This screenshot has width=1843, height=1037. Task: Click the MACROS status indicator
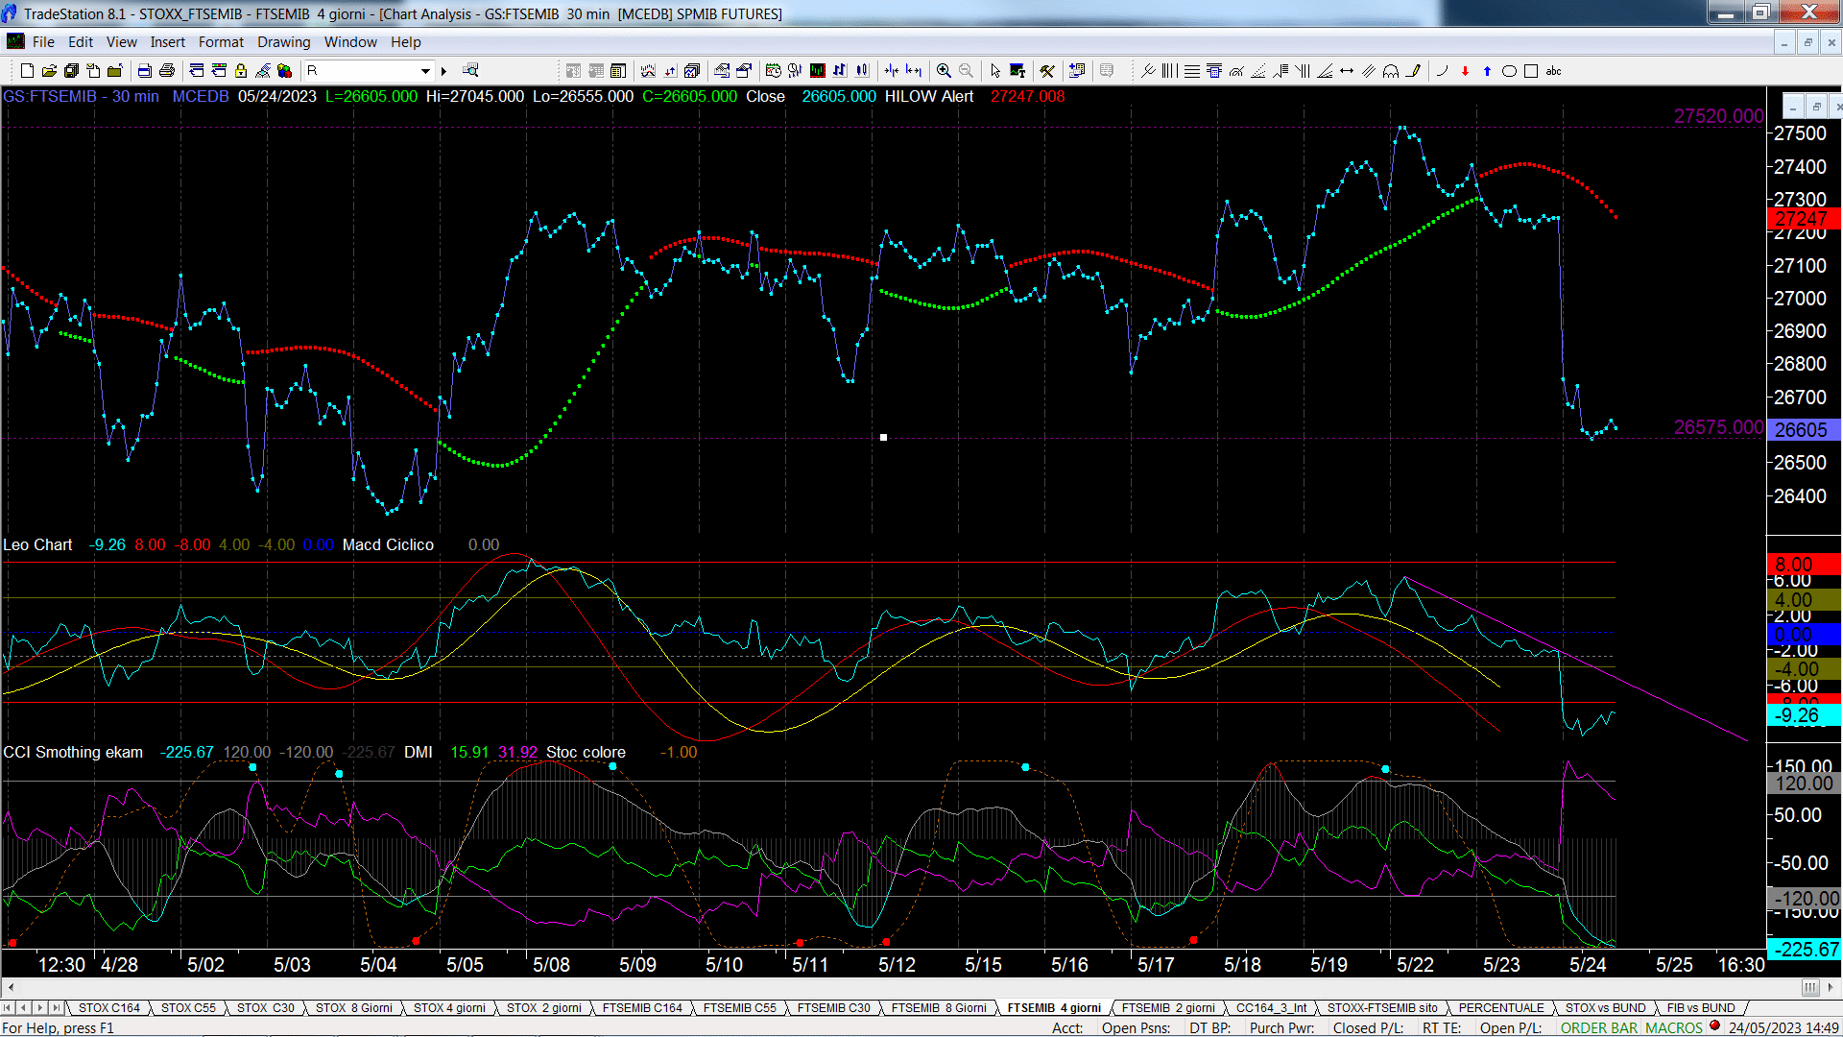click(1674, 1028)
